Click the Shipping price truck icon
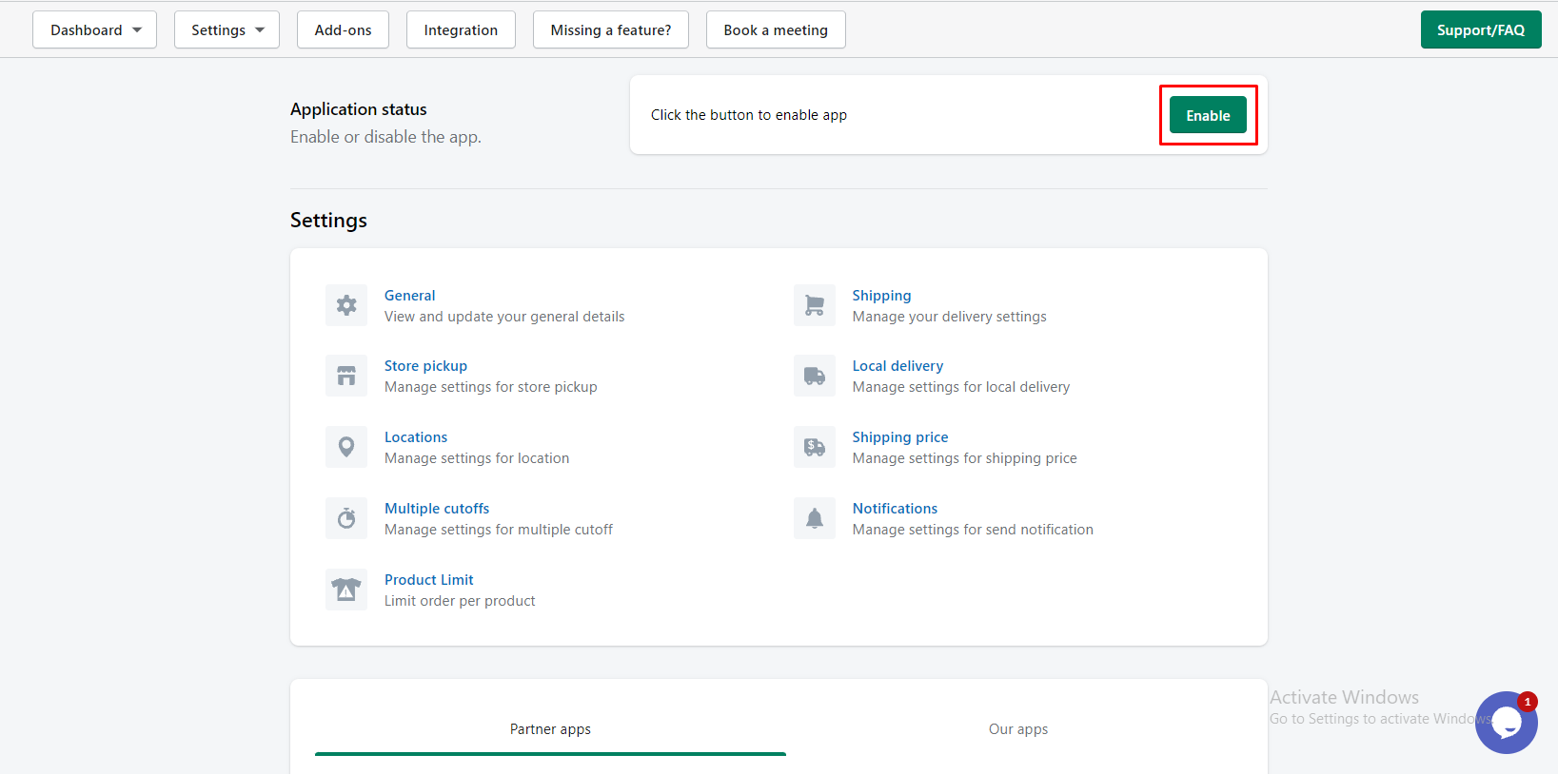 coord(815,447)
